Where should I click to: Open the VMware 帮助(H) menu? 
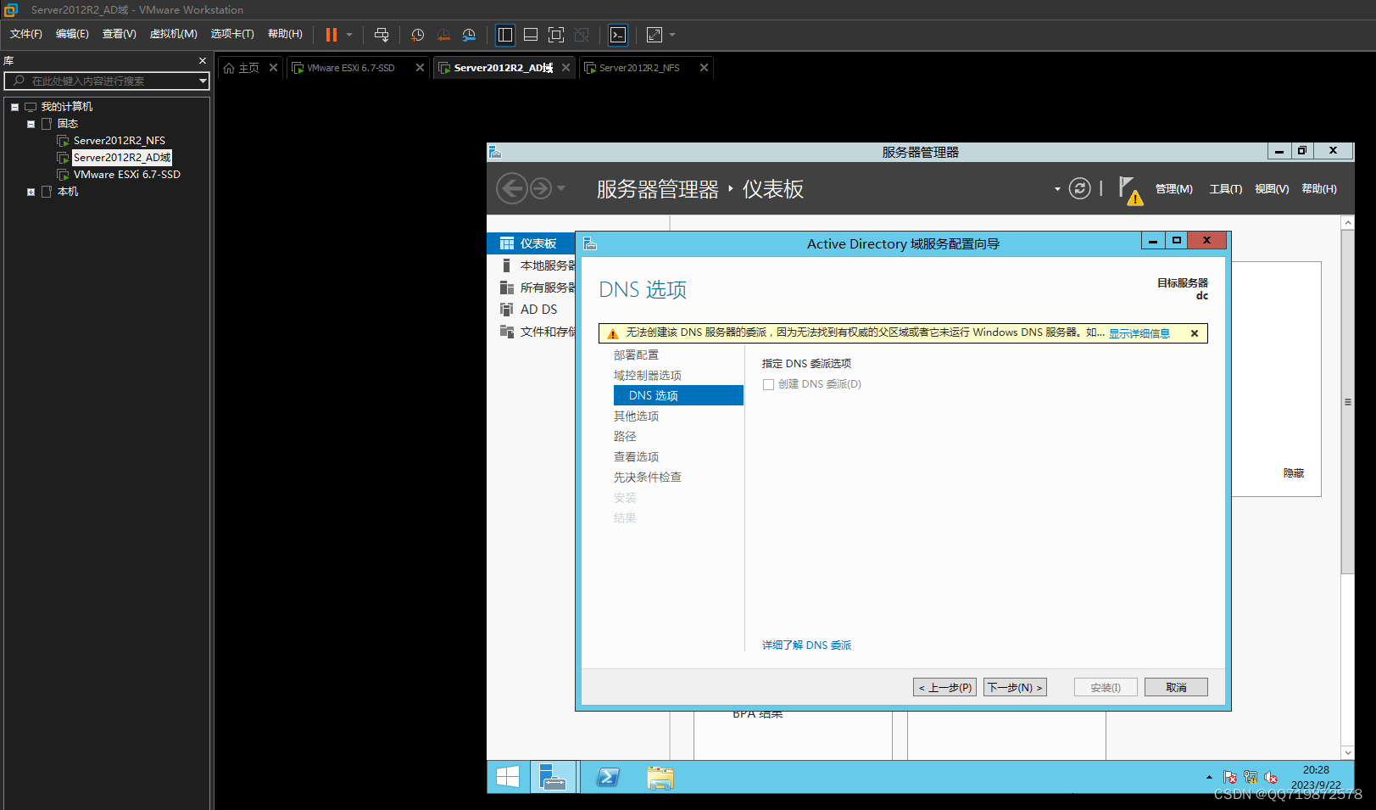click(285, 34)
